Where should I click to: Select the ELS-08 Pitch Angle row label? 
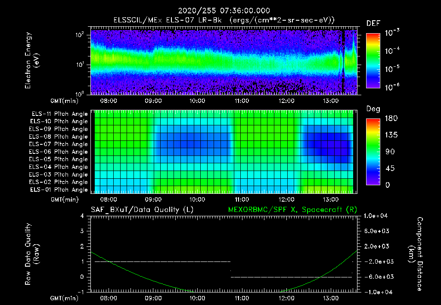click(58, 137)
